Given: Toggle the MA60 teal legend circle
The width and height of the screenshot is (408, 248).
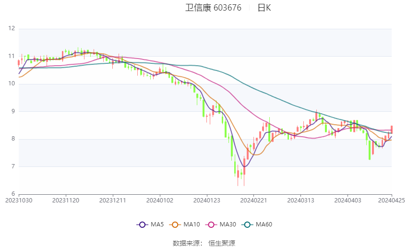Looking at the screenshot, I should click(x=246, y=224).
